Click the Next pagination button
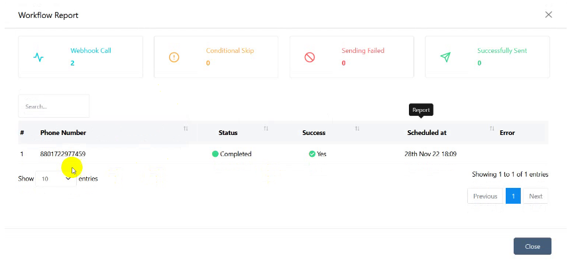This screenshot has width=568, height=262. pos(536,196)
